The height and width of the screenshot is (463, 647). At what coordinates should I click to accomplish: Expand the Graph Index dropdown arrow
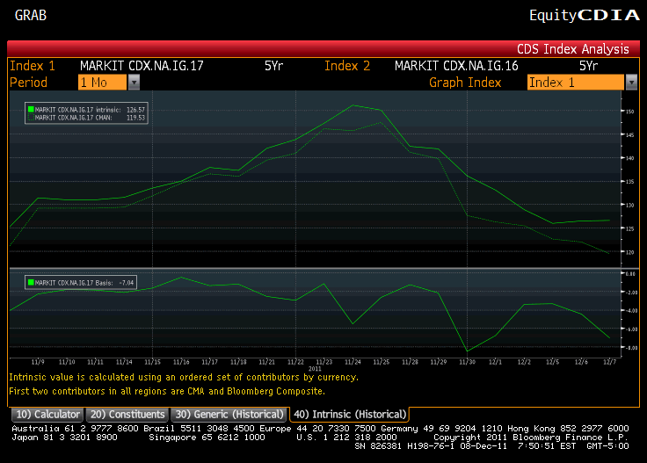pos(630,82)
